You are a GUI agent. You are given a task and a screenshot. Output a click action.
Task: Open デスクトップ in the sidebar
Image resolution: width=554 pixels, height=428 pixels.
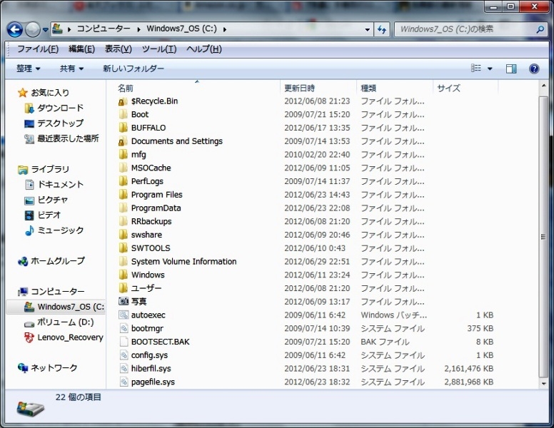pos(54,123)
